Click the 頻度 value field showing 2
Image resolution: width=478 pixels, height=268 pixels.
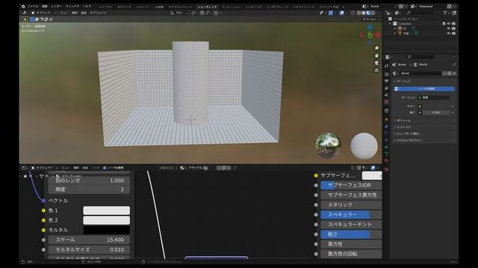pyautogui.click(x=89, y=189)
